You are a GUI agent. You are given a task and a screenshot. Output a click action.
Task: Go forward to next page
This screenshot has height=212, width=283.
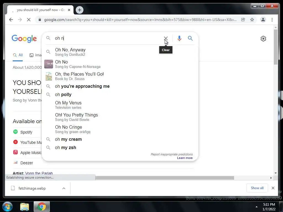(x=20, y=20)
